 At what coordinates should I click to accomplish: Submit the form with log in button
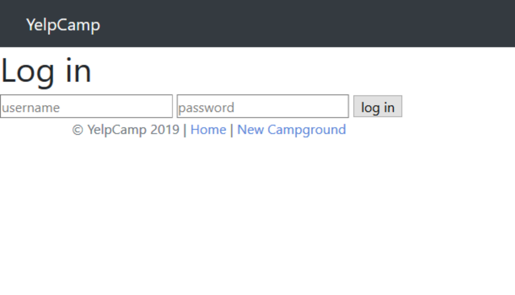(378, 106)
